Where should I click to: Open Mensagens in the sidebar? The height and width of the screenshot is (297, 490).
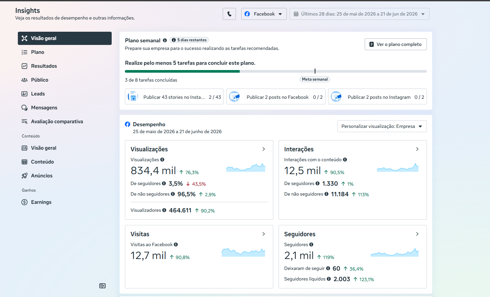tap(65, 108)
